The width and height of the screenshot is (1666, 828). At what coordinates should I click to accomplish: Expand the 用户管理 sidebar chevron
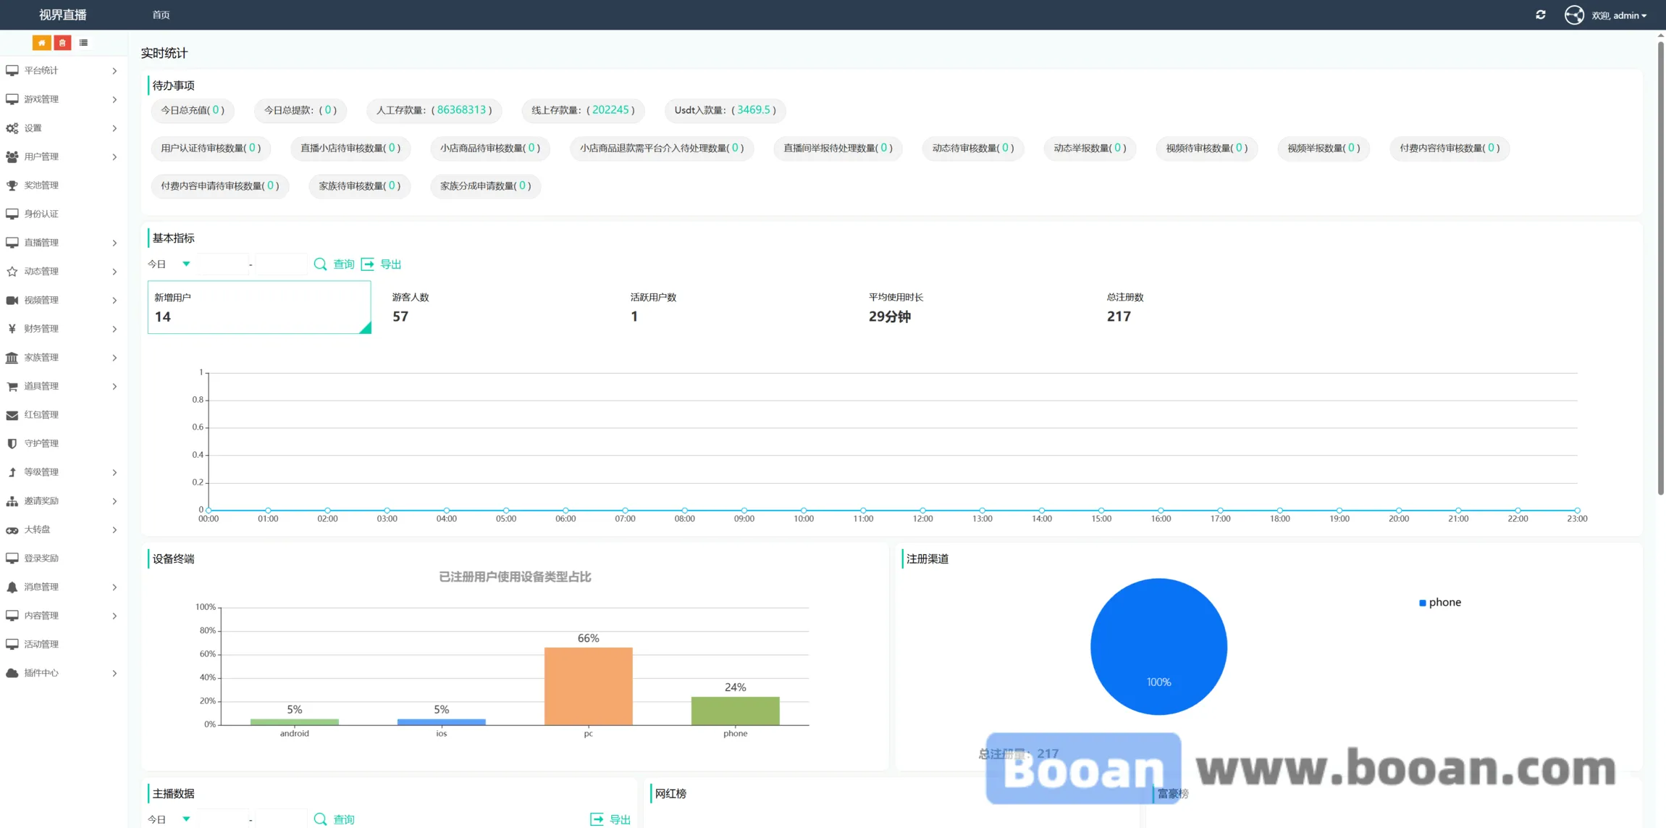(x=114, y=156)
